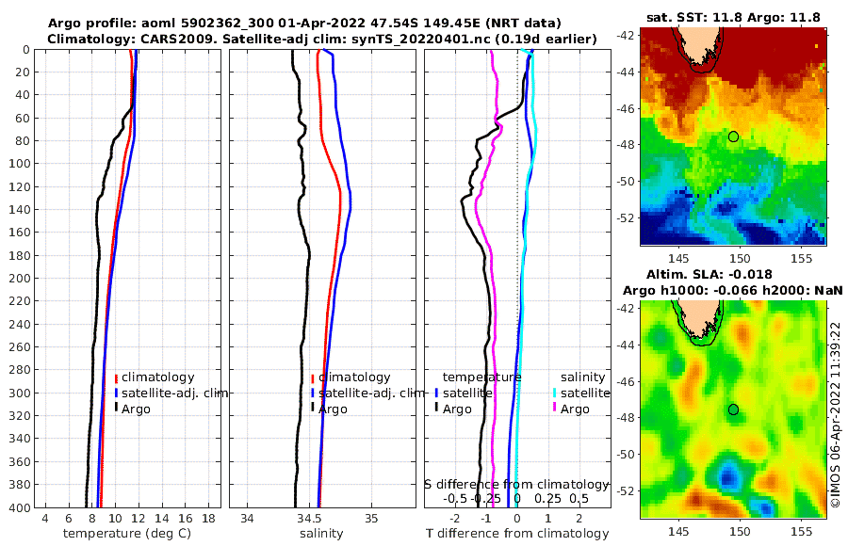This screenshot has height=546, width=848.
Task: Click the IMOS copyright timestamp text
Action: [x=836, y=414]
